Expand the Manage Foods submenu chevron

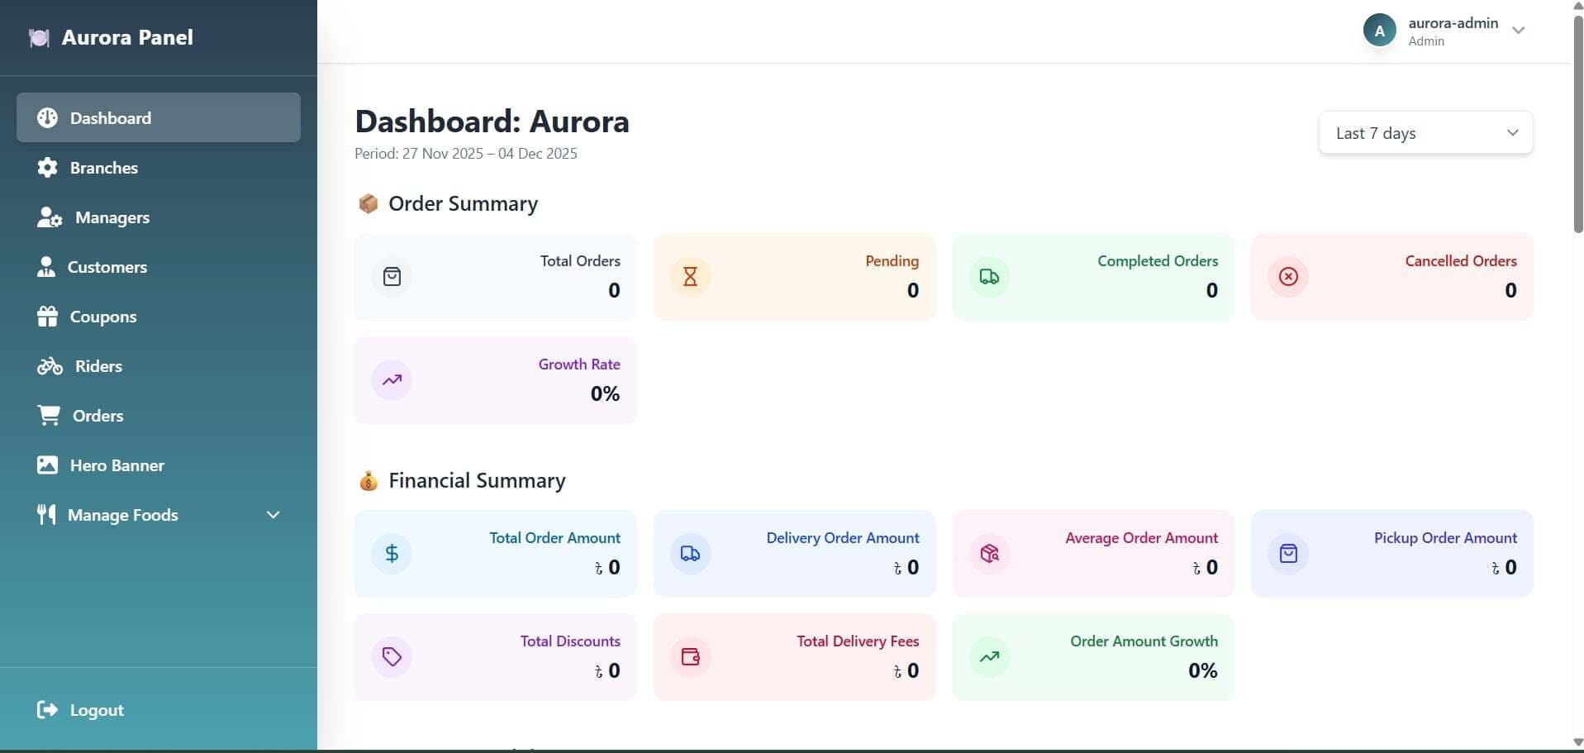[274, 515]
